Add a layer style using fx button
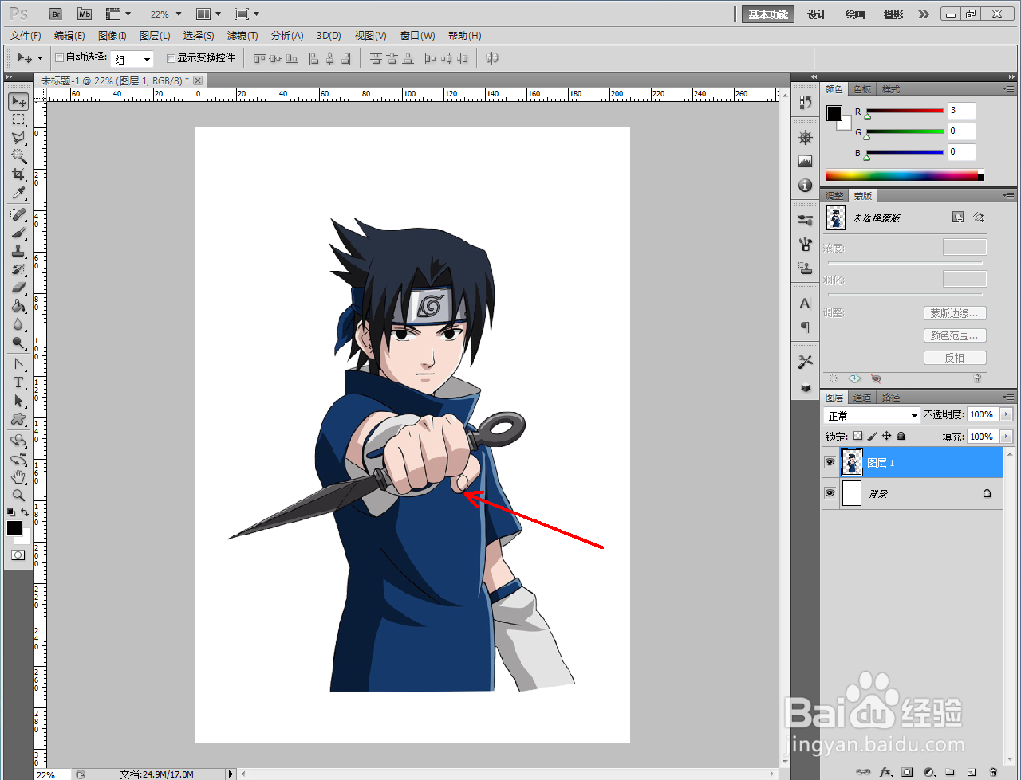Screen dimensions: 1021x780 click(x=885, y=772)
